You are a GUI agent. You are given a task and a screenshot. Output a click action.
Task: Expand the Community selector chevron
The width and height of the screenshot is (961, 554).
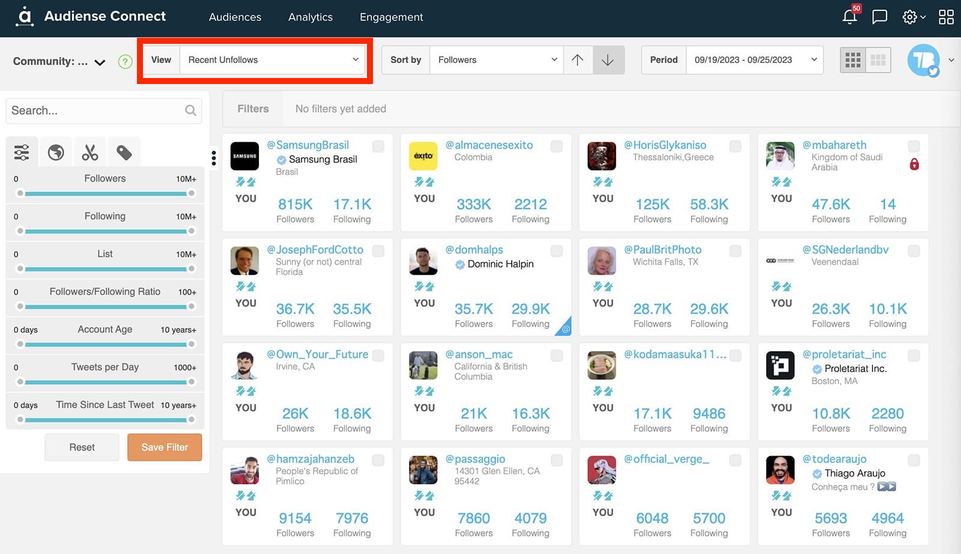pyautogui.click(x=100, y=62)
